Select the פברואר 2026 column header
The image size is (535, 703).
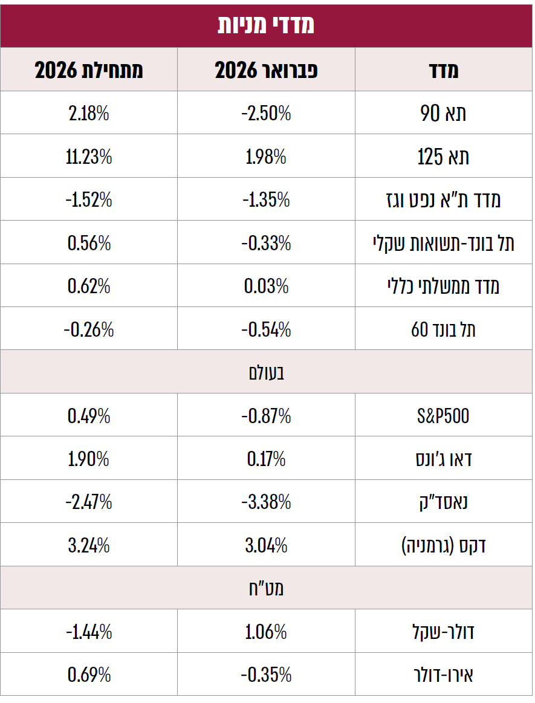tap(267, 71)
